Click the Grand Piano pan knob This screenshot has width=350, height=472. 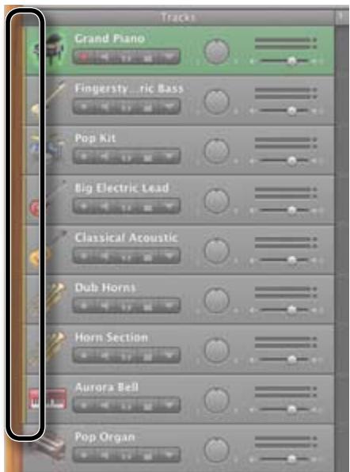(216, 51)
